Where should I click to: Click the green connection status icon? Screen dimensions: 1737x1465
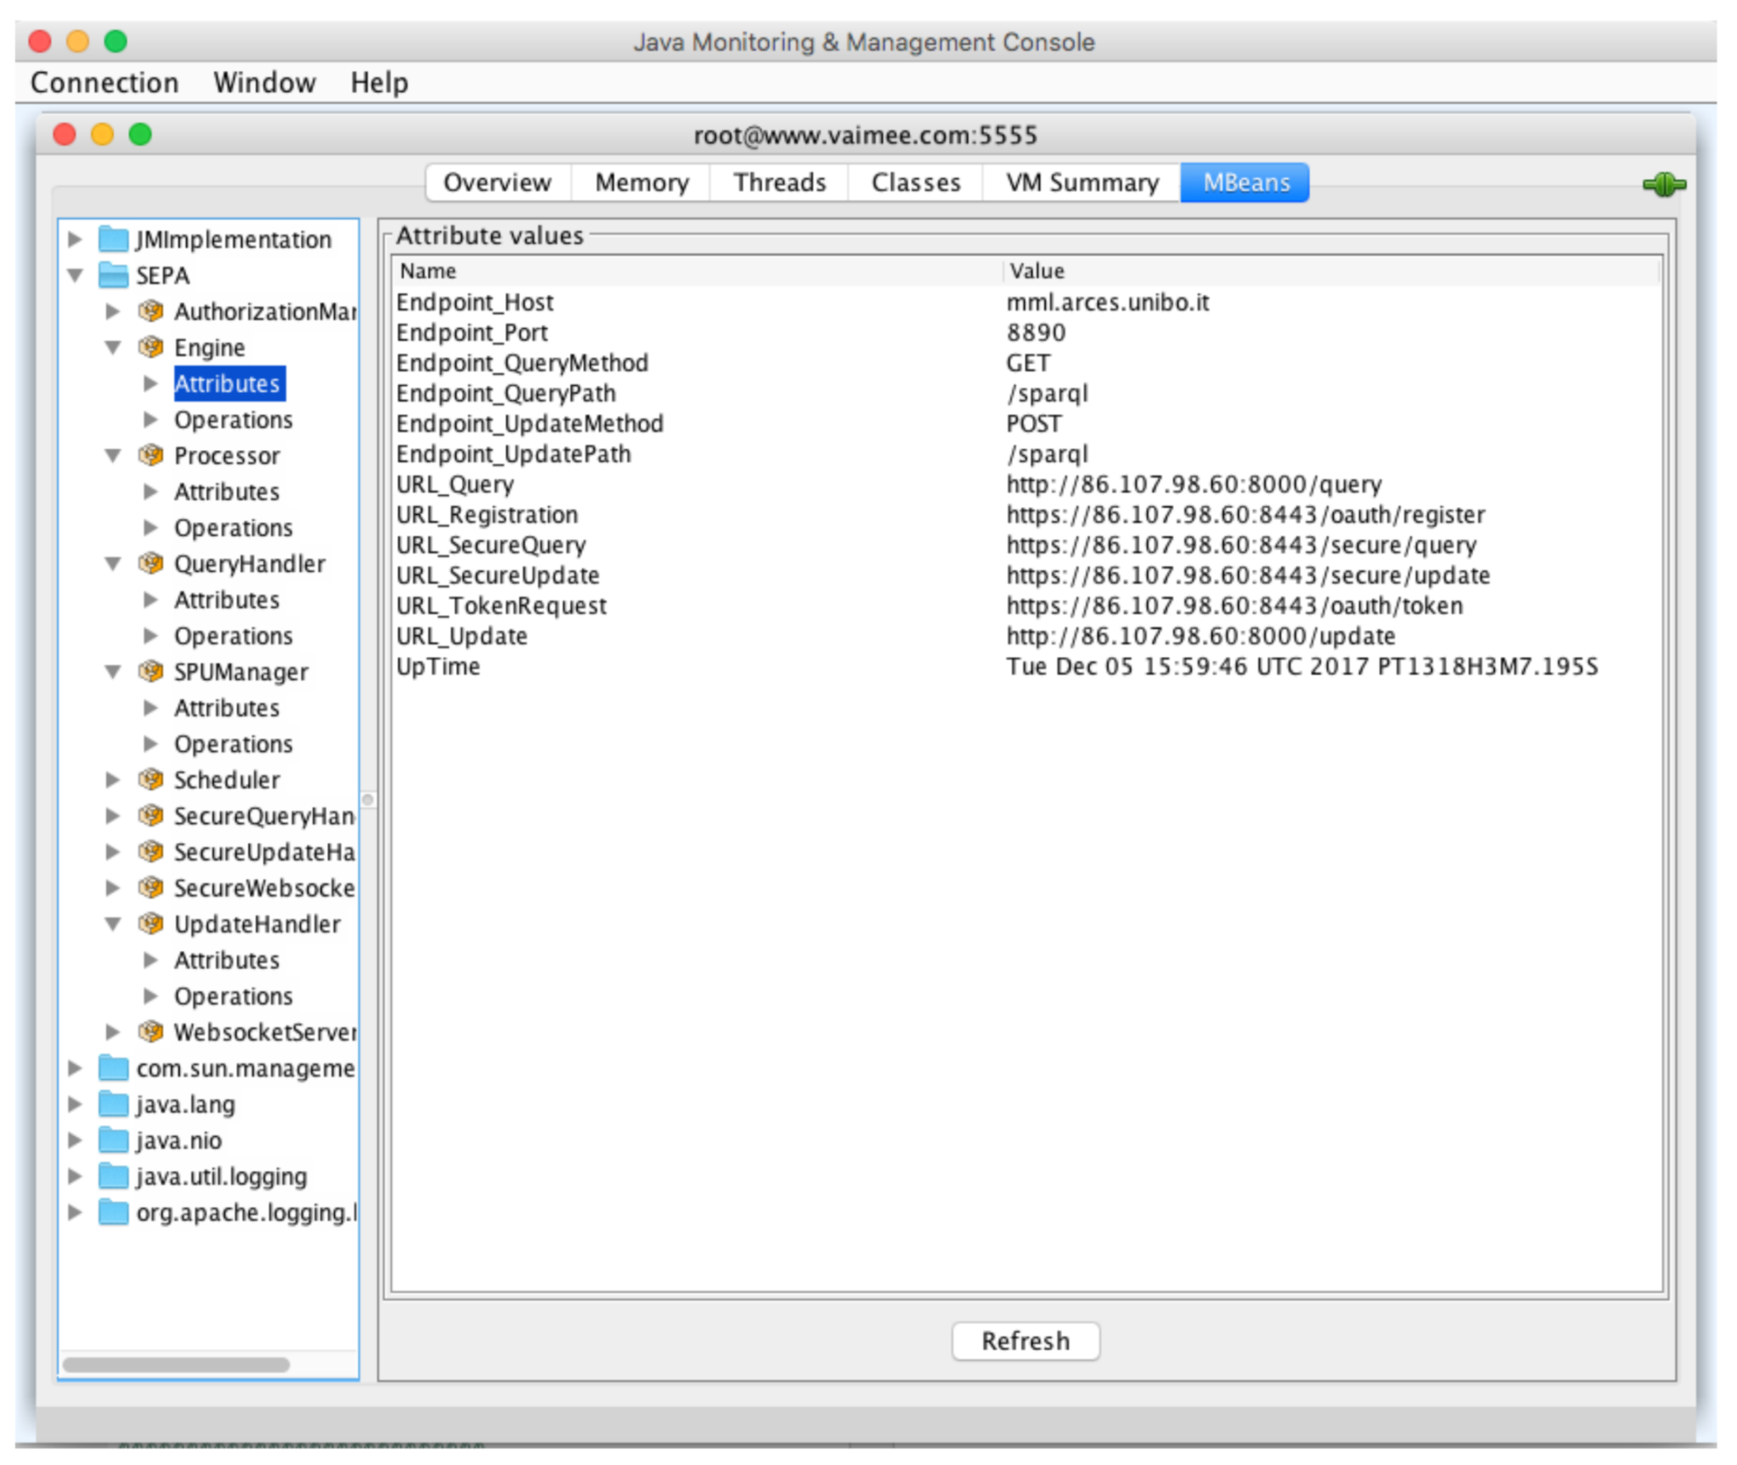pos(1663,185)
